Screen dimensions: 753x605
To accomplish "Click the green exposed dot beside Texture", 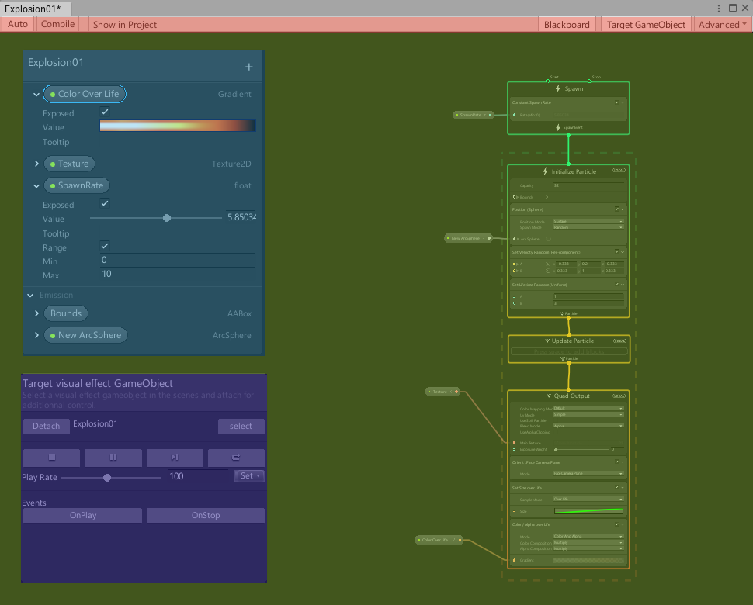I will pos(54,164).
